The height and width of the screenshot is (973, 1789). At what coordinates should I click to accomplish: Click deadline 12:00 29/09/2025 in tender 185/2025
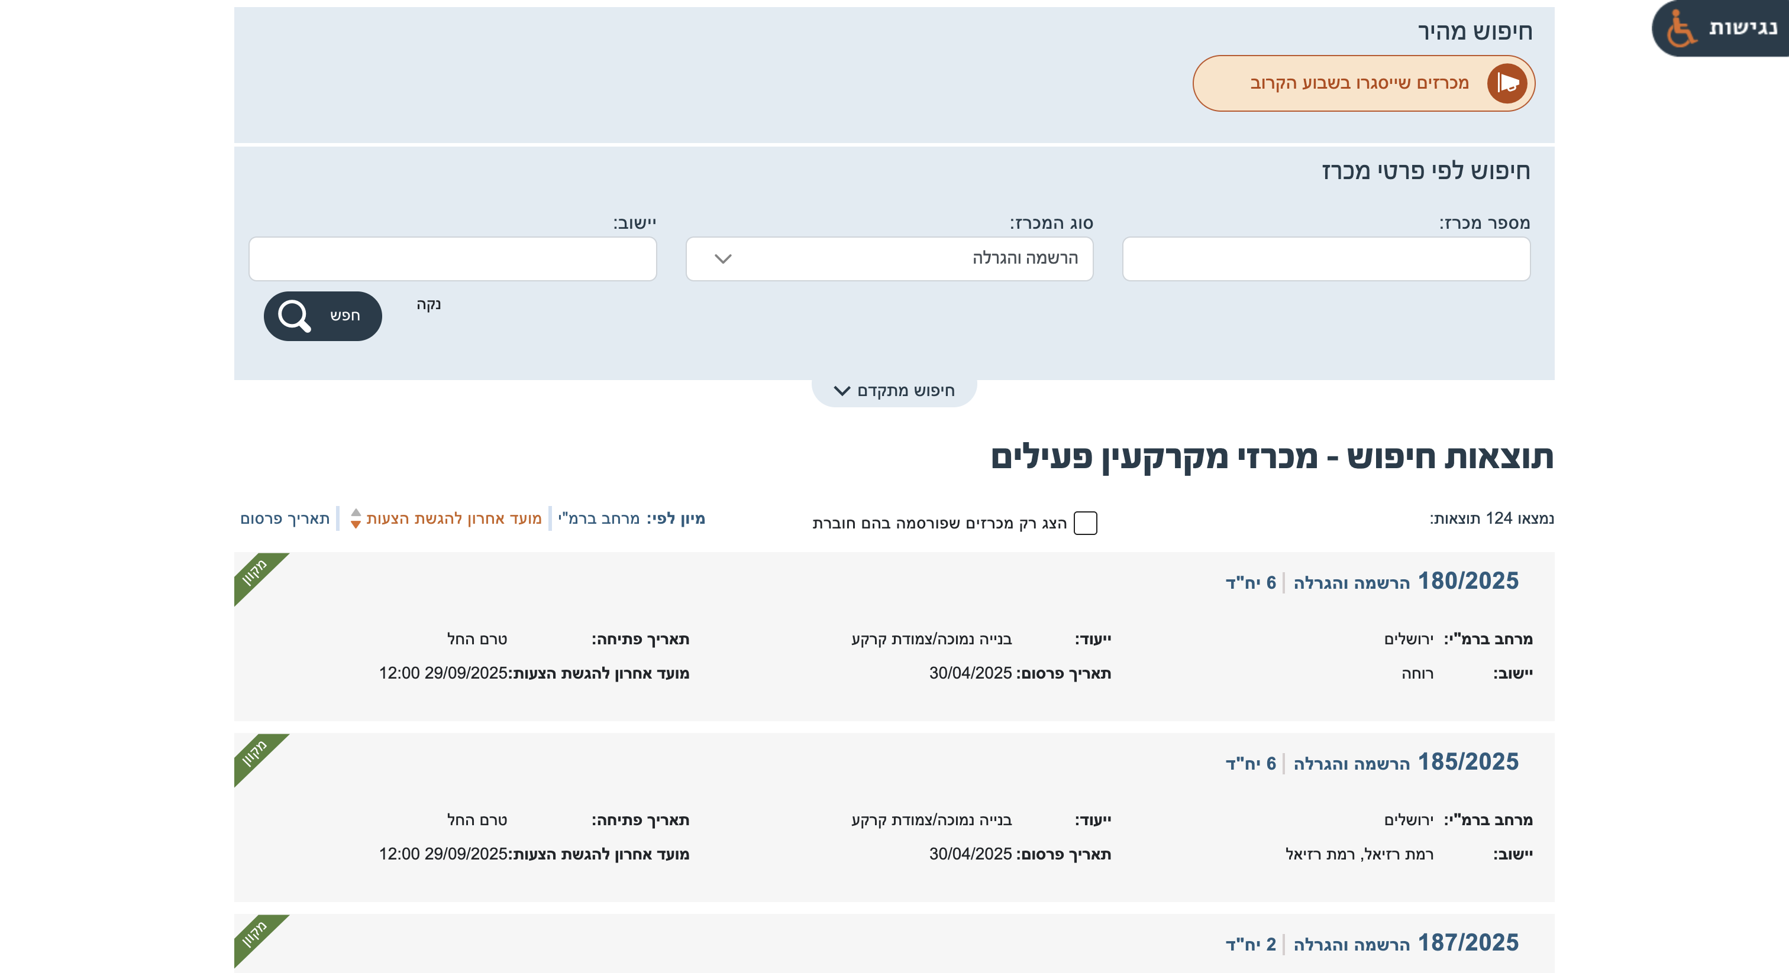pos(443,854)
